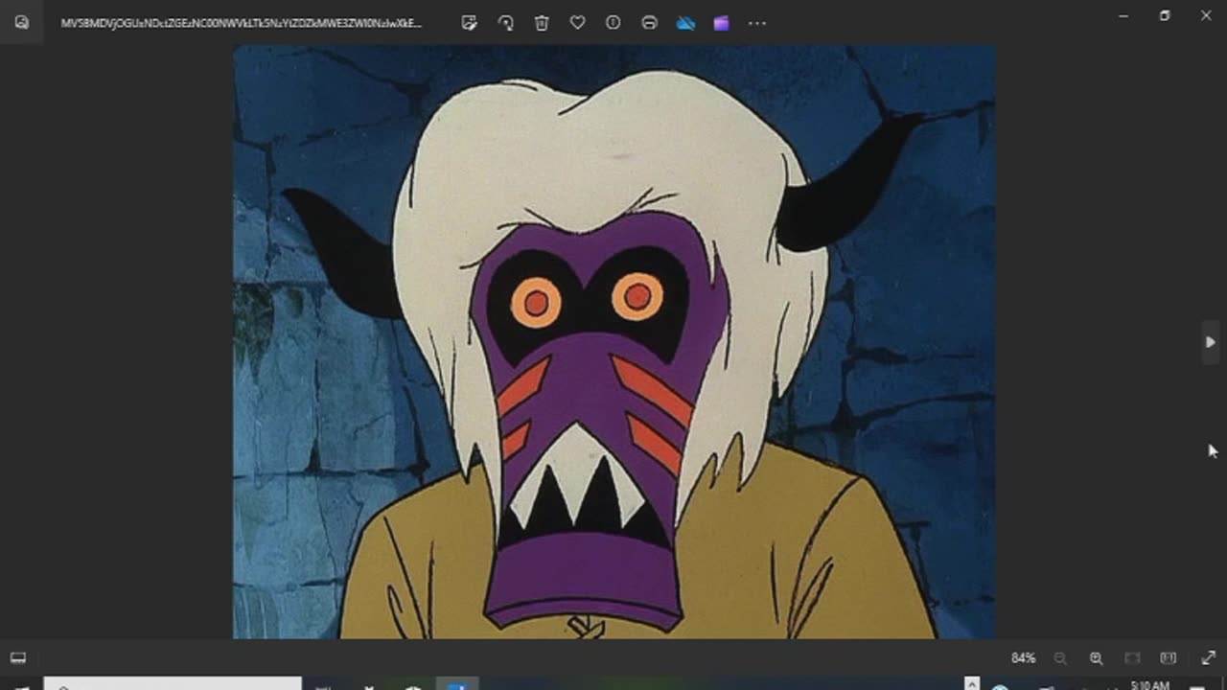Viewport: 1227px width, 690px height.
Task: Click the Photos app icon in the title bar
Action: pyautogui.click(x=22, y=23)
